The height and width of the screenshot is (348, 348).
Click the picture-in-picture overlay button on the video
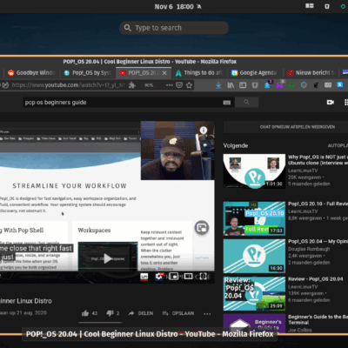[x=202, y=228]
